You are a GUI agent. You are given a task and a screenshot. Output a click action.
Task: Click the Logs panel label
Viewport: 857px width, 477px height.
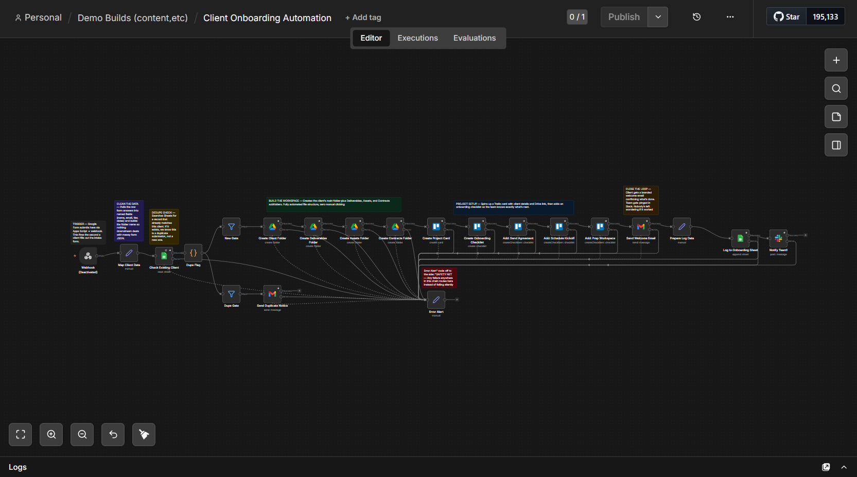pyautogui.click(x=18, y=467)
